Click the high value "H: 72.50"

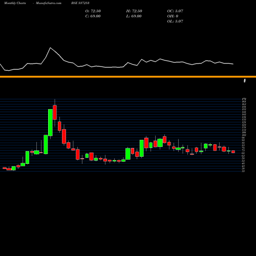click(x=134, y=11)
